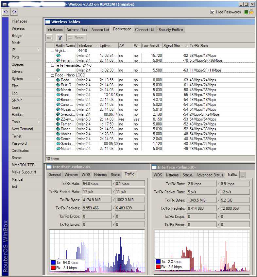Click the Interface wlan2.4 window icon

tap(49, 167)
